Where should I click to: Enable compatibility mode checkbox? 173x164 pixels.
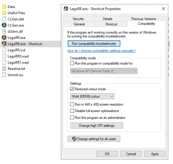72,63
